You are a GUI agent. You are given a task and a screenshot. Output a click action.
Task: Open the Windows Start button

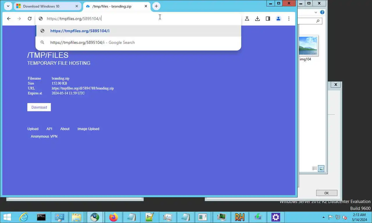tap(7, 217)
